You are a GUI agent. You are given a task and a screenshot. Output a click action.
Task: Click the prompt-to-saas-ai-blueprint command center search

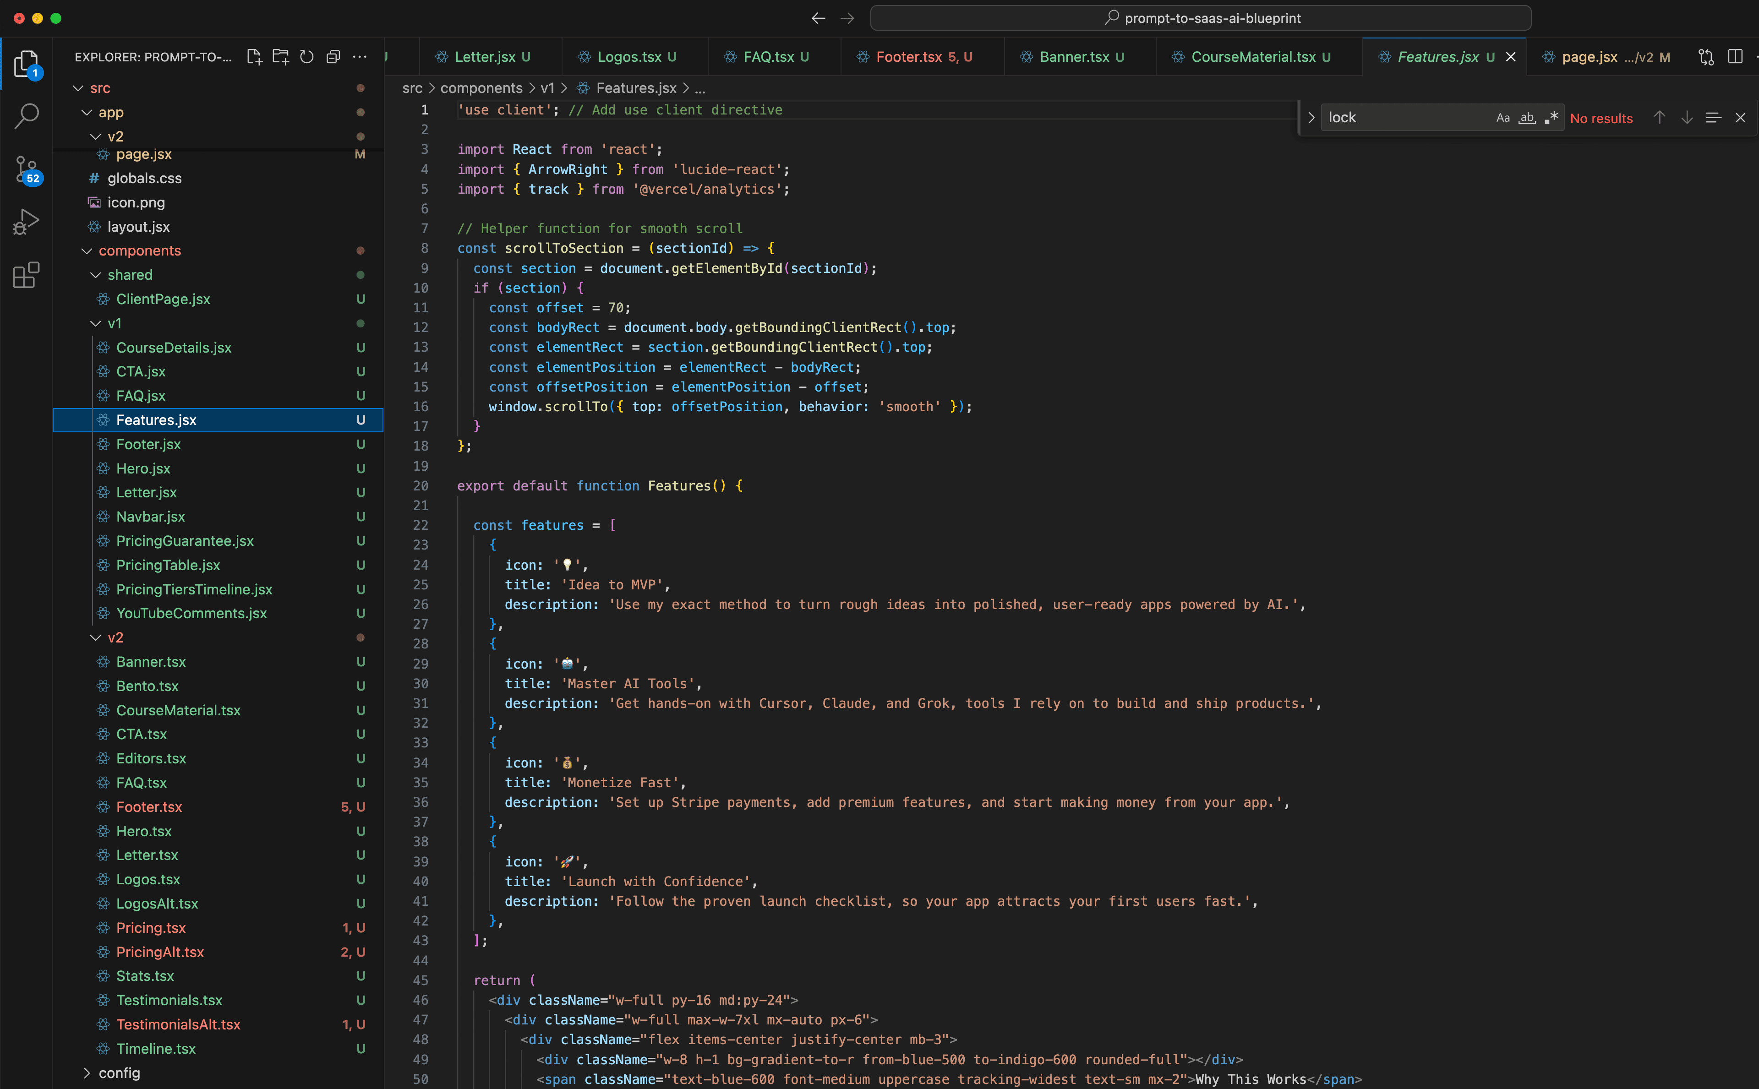1201,18
